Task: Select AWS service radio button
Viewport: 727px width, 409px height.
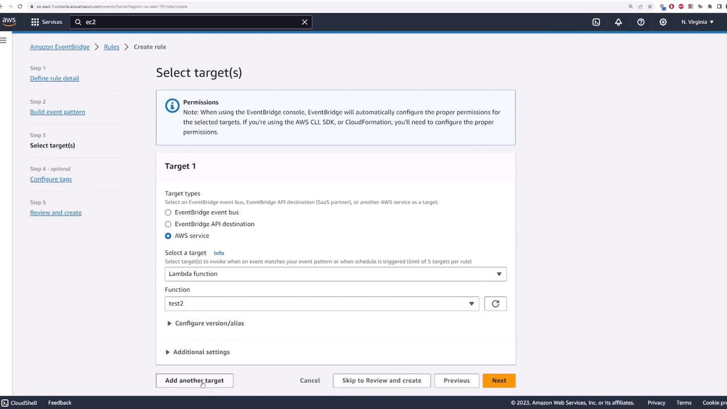Action: pyautogui.click(x=168, y=236)
